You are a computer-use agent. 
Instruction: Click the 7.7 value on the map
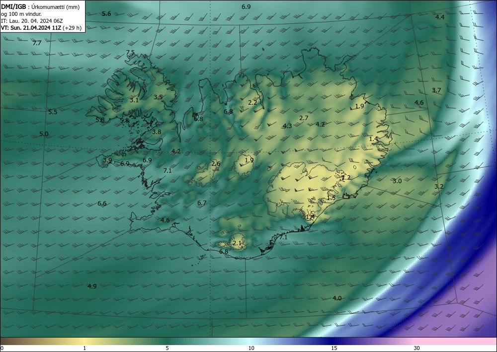tap(37, 43)
